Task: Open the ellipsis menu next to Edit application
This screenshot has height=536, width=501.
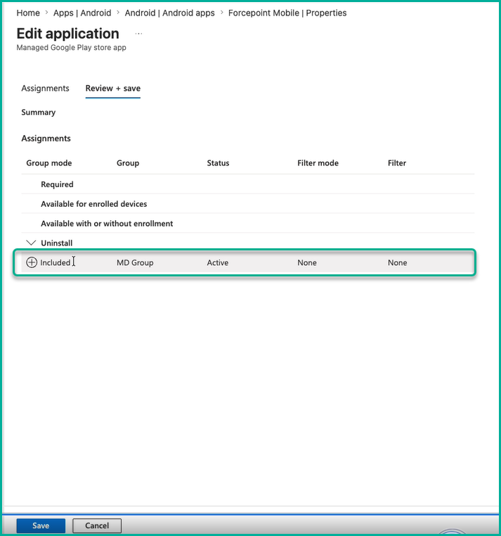Action: point(138,34)
